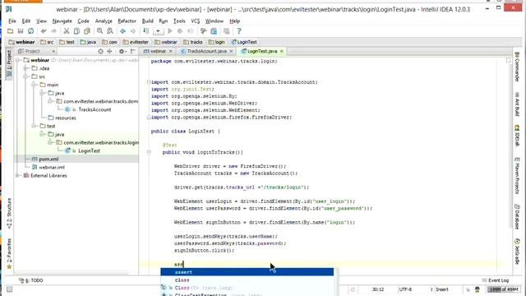Screen dimensions: 526x296
Task: Open the Structure side tab
Action: coord(9,214)
